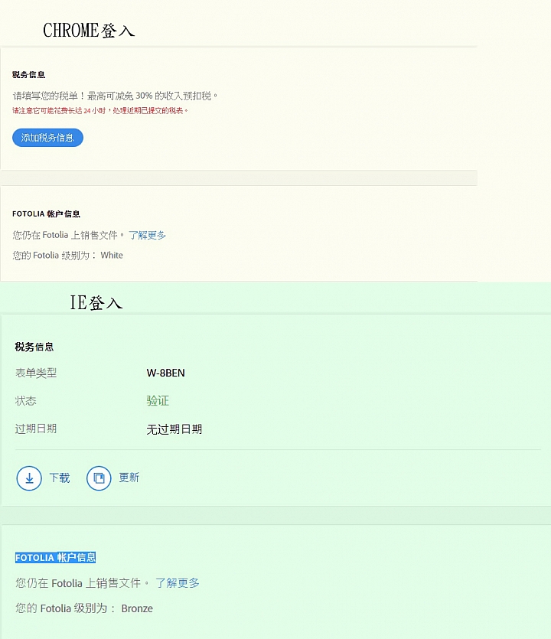Click the 添加税务信息 button
This screenshot has width=551, height=639.
pyautogui.click(x=47, y=138)
